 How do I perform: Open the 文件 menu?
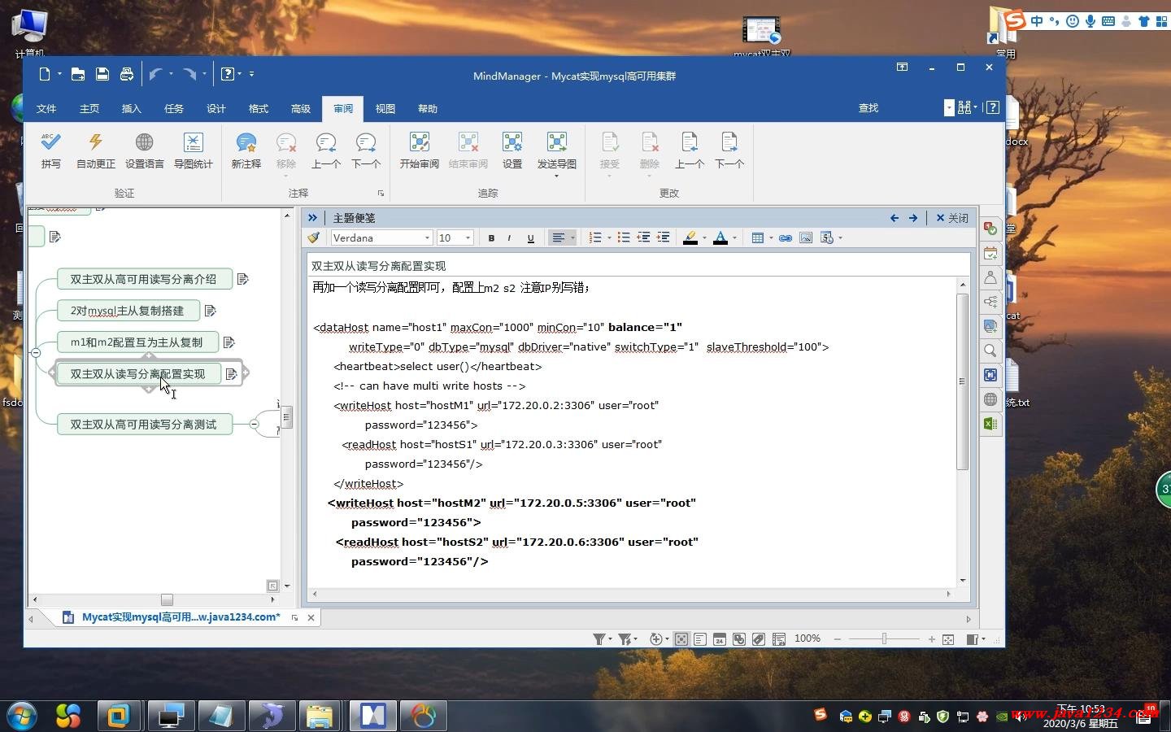point(46,108)
